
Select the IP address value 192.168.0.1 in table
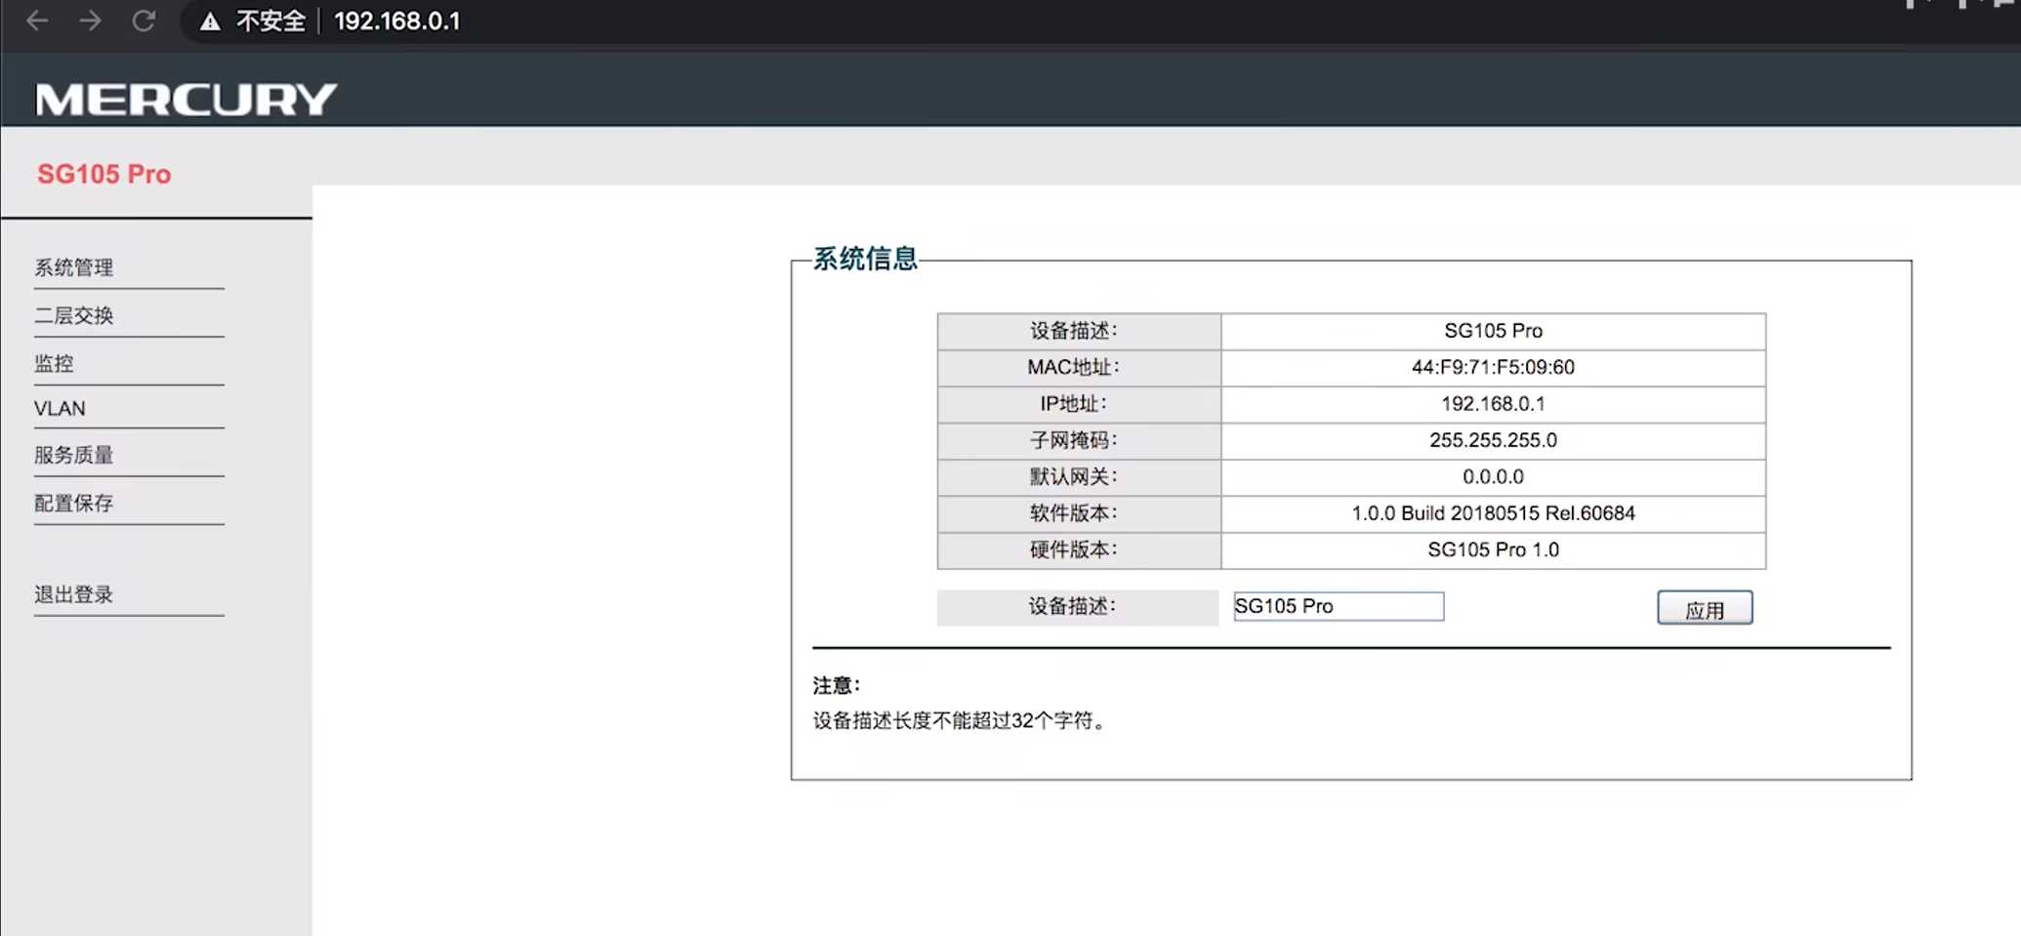[x=1493, y=403]
